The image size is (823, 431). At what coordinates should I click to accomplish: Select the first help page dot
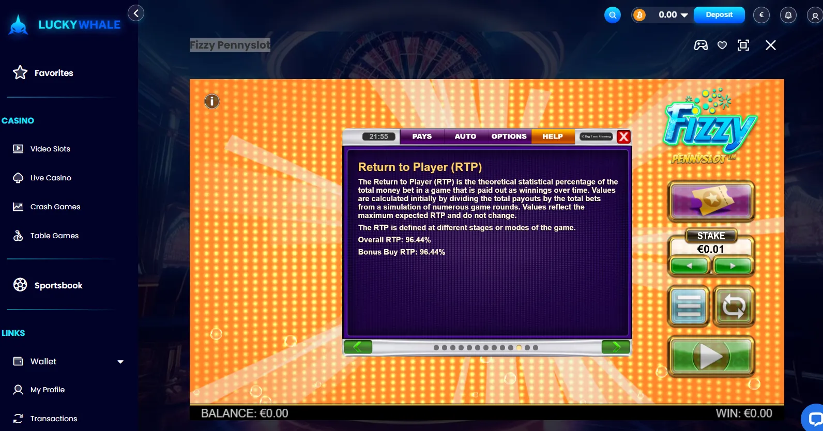436,348
